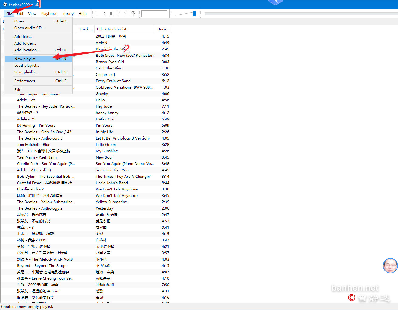Select I Miss You track

[x=105, y=119]
